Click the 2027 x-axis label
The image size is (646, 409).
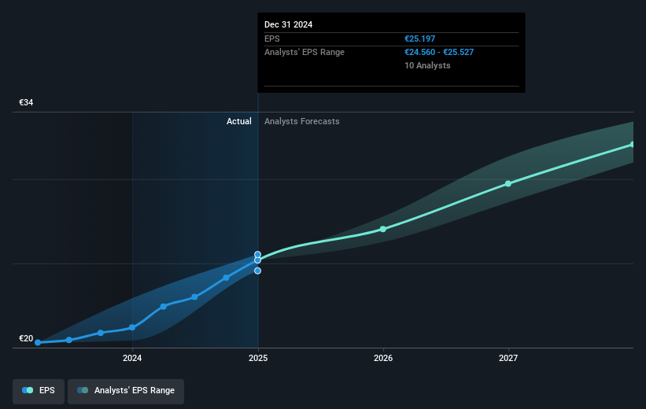[x=508, y=358]
